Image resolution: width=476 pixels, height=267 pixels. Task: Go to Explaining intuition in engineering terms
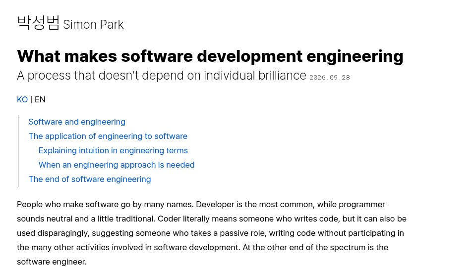[x=113, y=150]
